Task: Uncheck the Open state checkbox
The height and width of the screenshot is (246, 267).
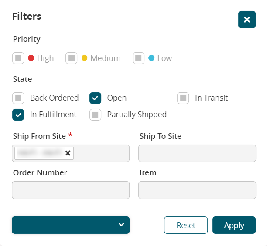Action: [x=95, y=98]
